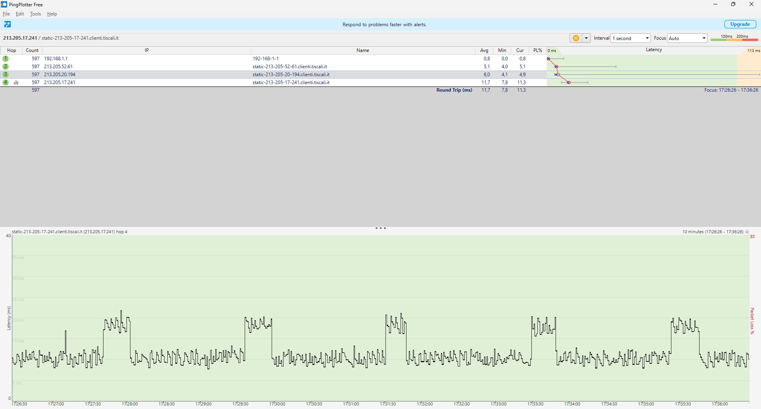Click the blue alerts icon in banner
Screen dimensions: 761x409
[8, 25]
